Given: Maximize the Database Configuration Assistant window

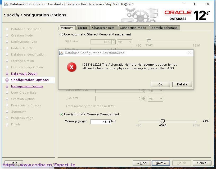Looking at the screenshot, I should 195,4.
